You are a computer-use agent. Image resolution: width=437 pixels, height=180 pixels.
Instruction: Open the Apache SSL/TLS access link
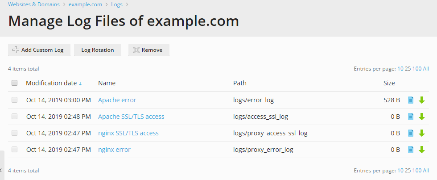(131, 117)
